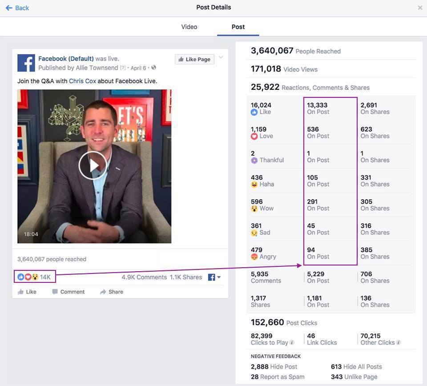Play the Facebook Live video
This screenshot has width=427, height=386.
pos(93,165)
